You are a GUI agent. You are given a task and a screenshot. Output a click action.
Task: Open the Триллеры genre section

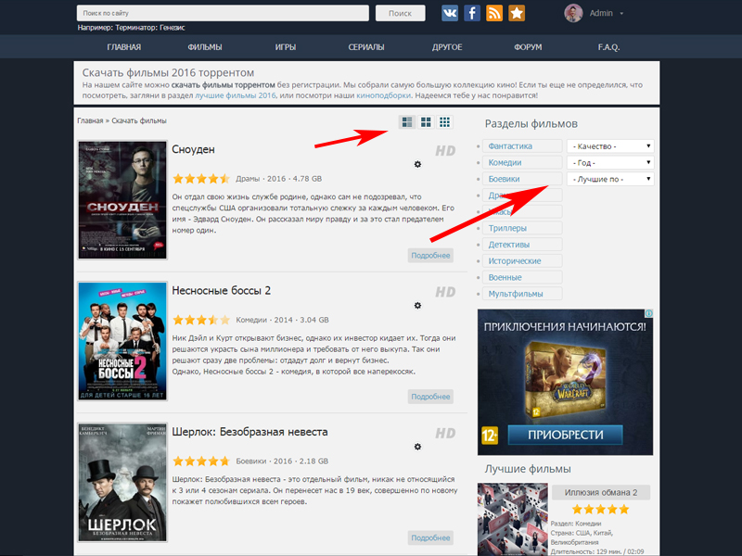(x=522, y=228)
